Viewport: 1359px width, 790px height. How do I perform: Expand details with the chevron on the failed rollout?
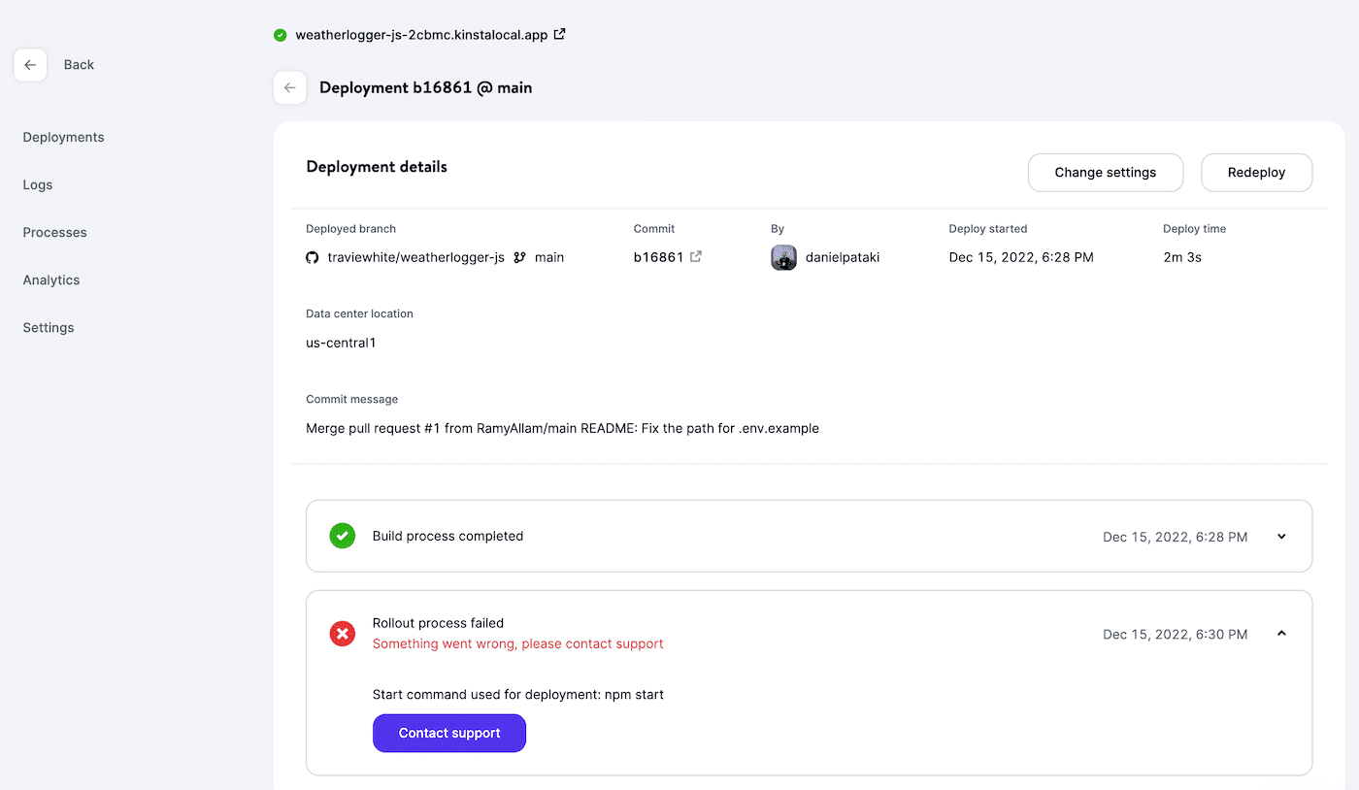coord(1281,632)
